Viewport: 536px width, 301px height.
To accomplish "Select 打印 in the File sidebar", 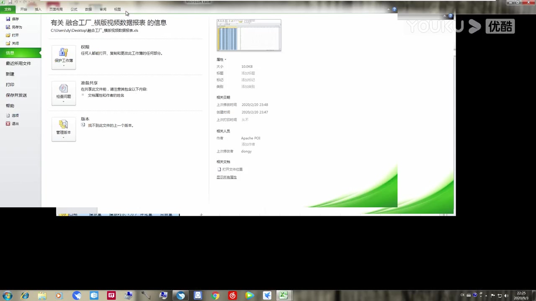I will pyautogui.click(x=10, y=84).
